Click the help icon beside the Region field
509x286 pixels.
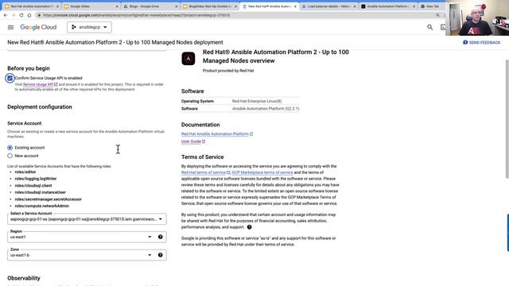point(161,237)
